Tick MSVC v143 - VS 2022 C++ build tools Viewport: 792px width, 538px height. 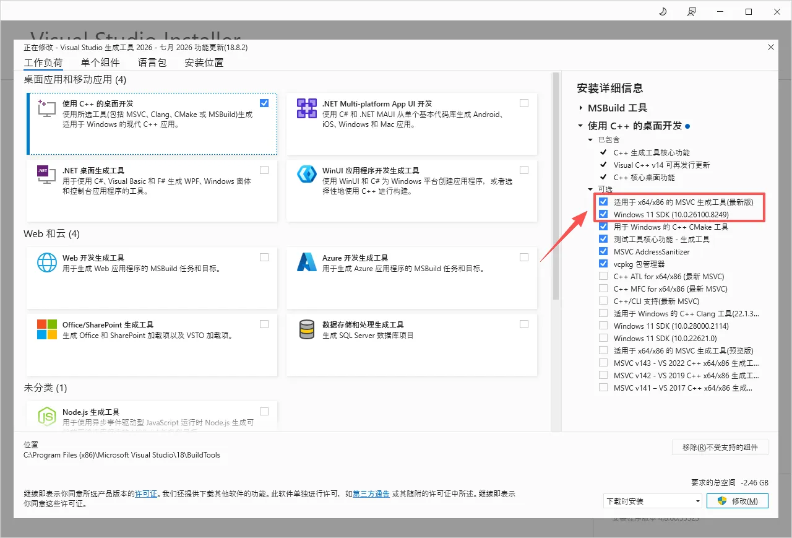click(603, 363)
